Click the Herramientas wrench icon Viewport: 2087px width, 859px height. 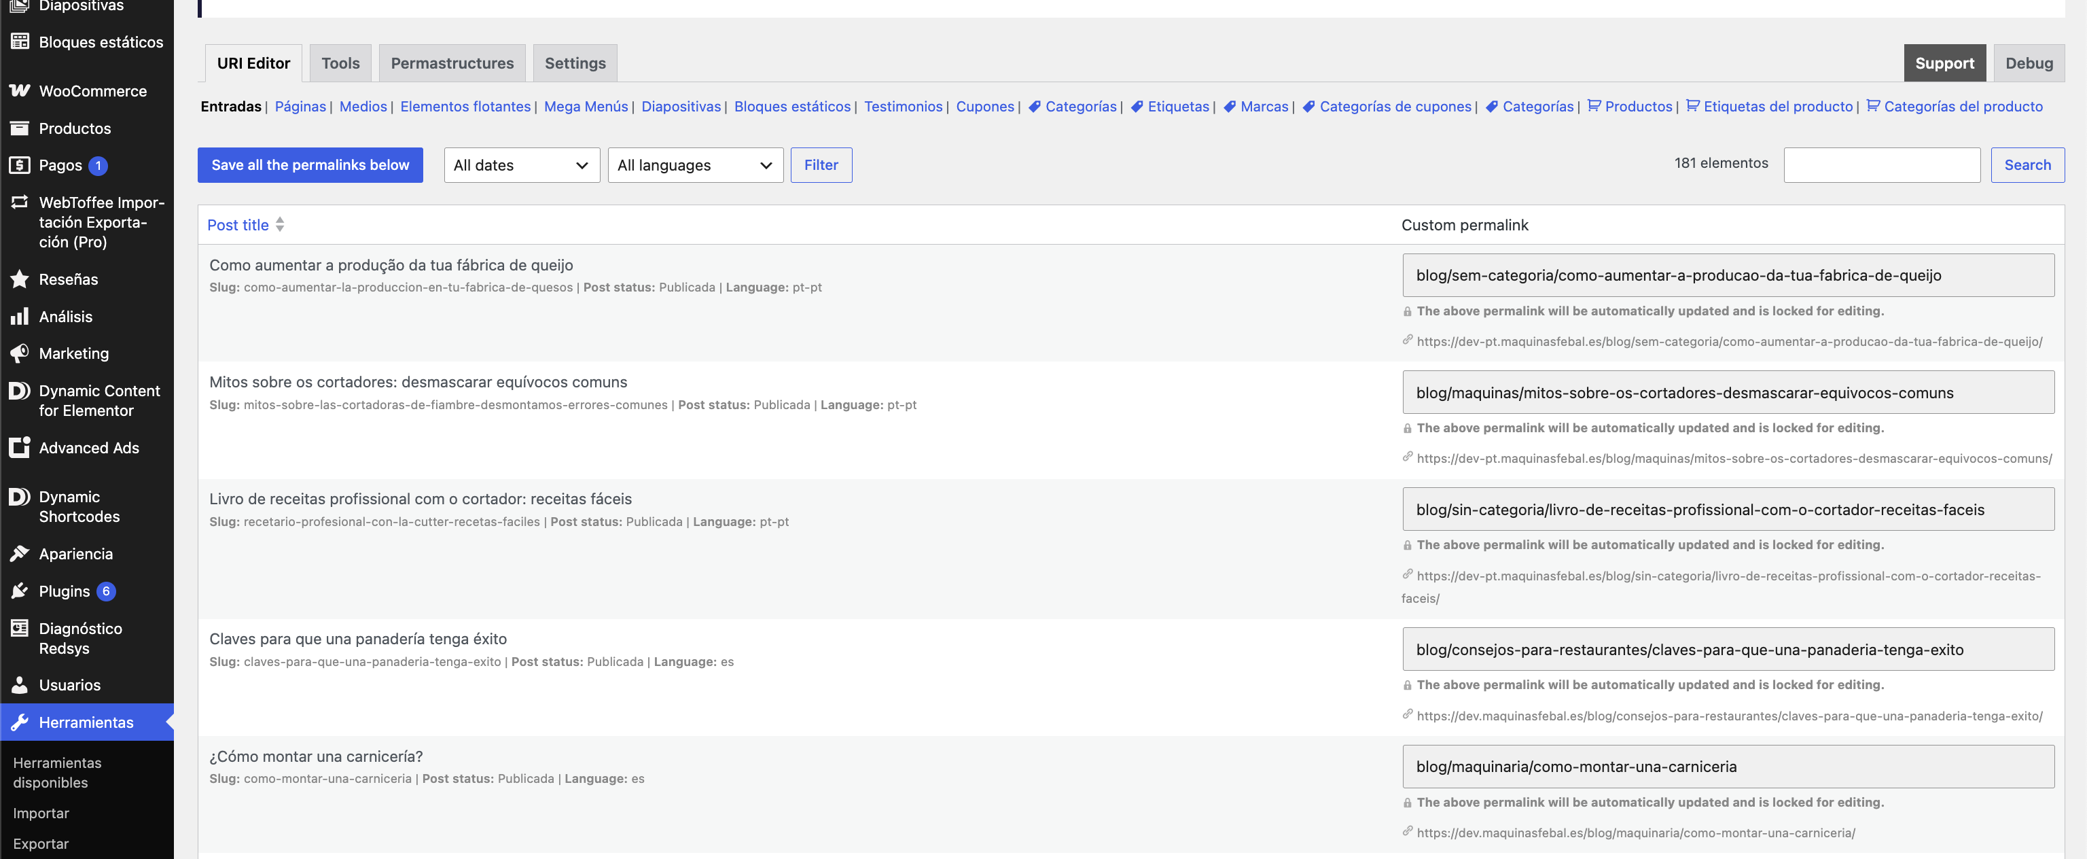[x=20, y=723]
